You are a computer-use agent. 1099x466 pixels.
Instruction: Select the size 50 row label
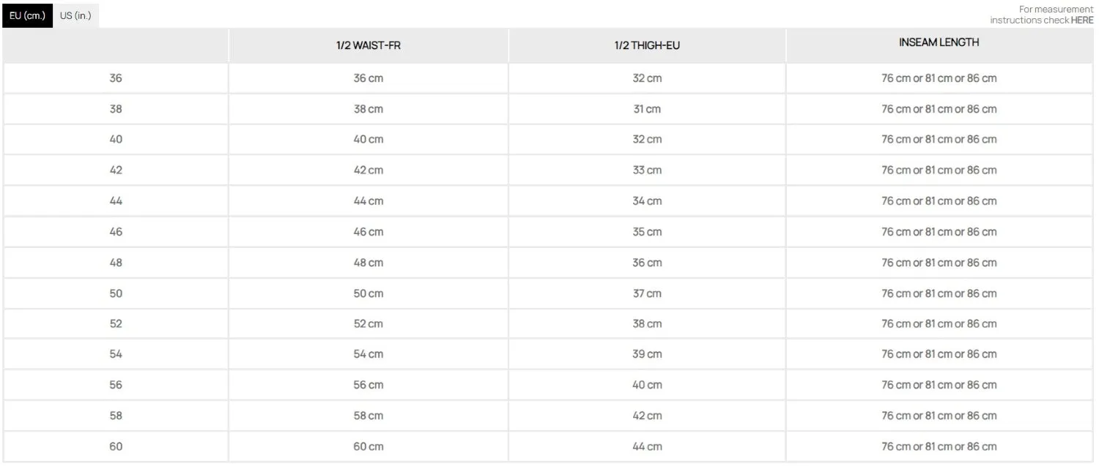coord(116,293)
